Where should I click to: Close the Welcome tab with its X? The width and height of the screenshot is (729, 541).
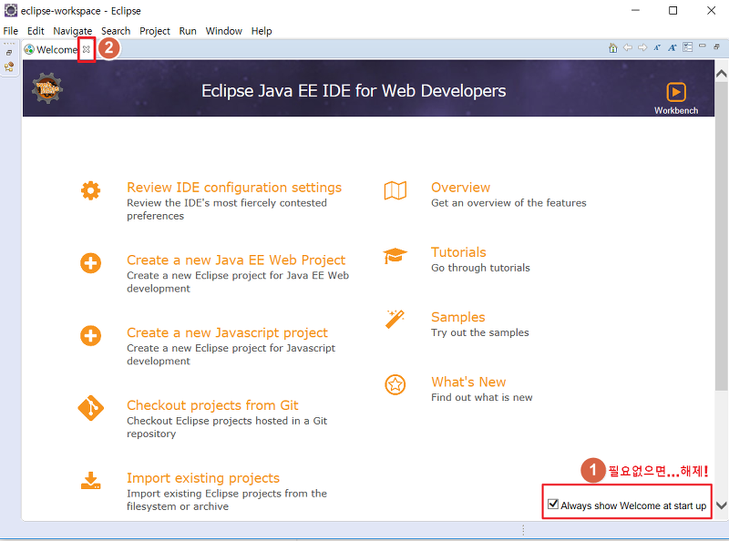tap(87, 49)
